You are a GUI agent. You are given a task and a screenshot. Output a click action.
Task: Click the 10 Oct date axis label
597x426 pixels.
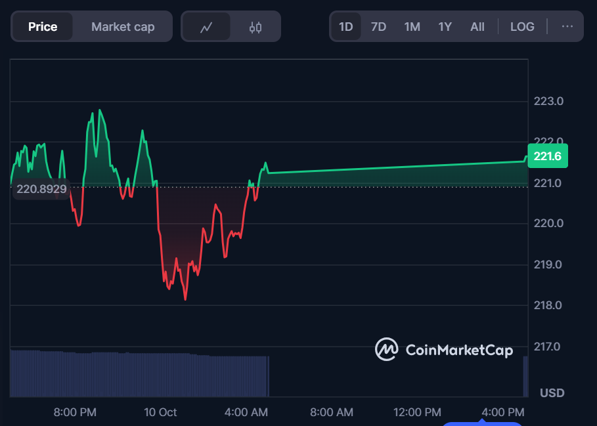pos(160,412)
